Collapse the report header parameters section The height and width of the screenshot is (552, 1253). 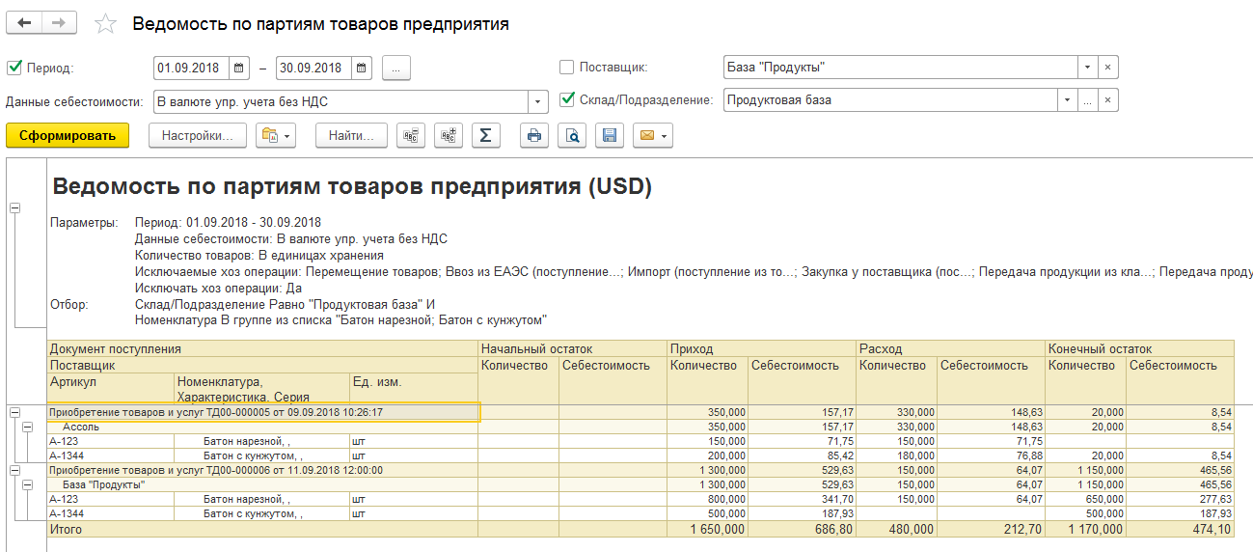(14, 207)
